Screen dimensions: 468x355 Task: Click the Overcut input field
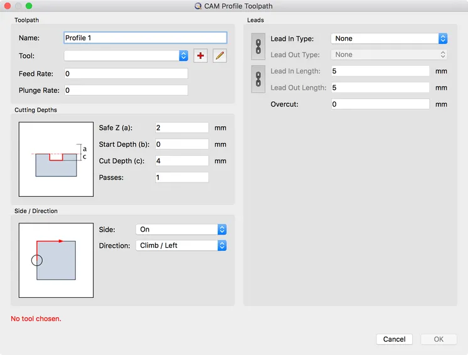(x=380, y=104)
